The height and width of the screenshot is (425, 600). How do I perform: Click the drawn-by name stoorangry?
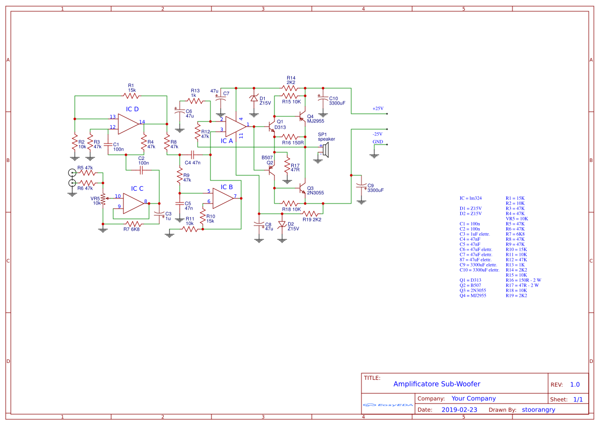(x=538, y=410)
